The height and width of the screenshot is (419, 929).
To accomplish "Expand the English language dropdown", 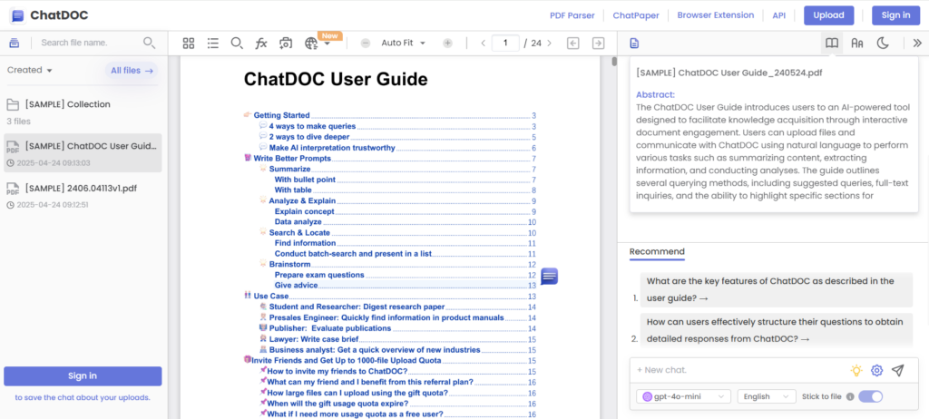I will (767, 396).
